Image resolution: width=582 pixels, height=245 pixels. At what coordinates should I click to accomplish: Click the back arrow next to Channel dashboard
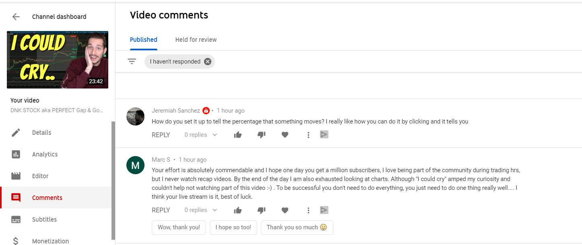15,16
